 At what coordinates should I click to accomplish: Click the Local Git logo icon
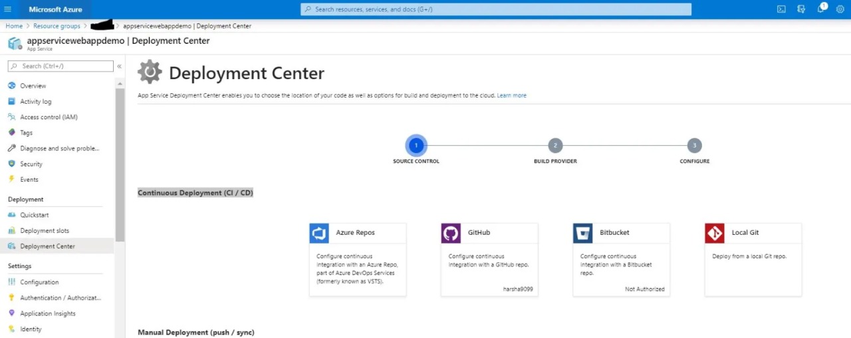tap(715, 233)
